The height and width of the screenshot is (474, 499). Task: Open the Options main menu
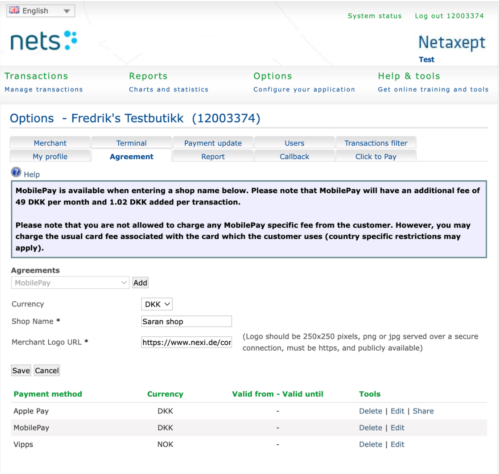[273, 76]
